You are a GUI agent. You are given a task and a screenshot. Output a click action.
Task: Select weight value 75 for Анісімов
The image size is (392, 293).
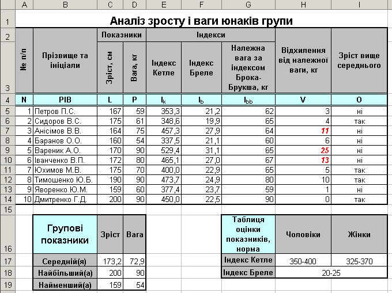click(x=134, y=131)
